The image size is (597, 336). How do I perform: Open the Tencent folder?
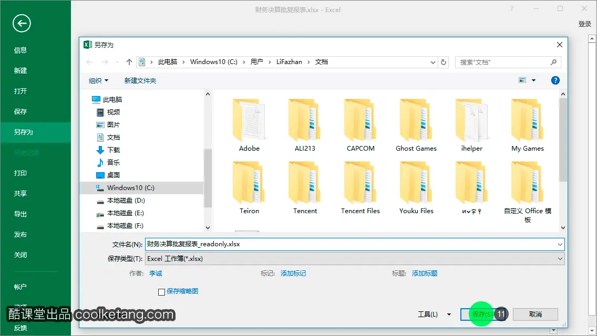[305, 188]
